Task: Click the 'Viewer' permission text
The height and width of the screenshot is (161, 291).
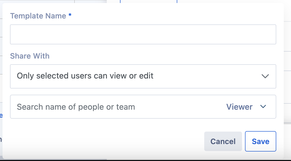Action: coord(239,107)
